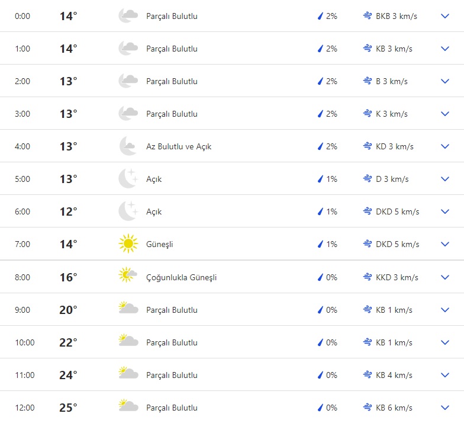Click the mostly sunny icon at 8:00
The image size is (464, 423).
(x=128, y=277)
